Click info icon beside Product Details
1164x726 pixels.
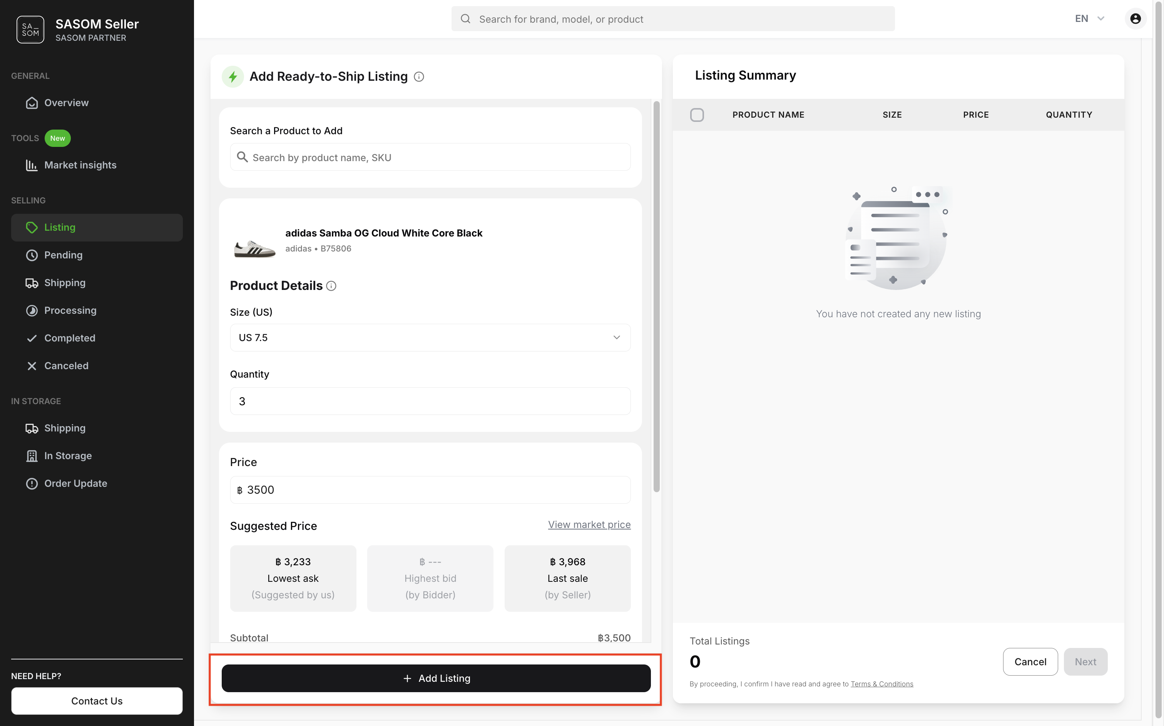[x=331, y=286]
